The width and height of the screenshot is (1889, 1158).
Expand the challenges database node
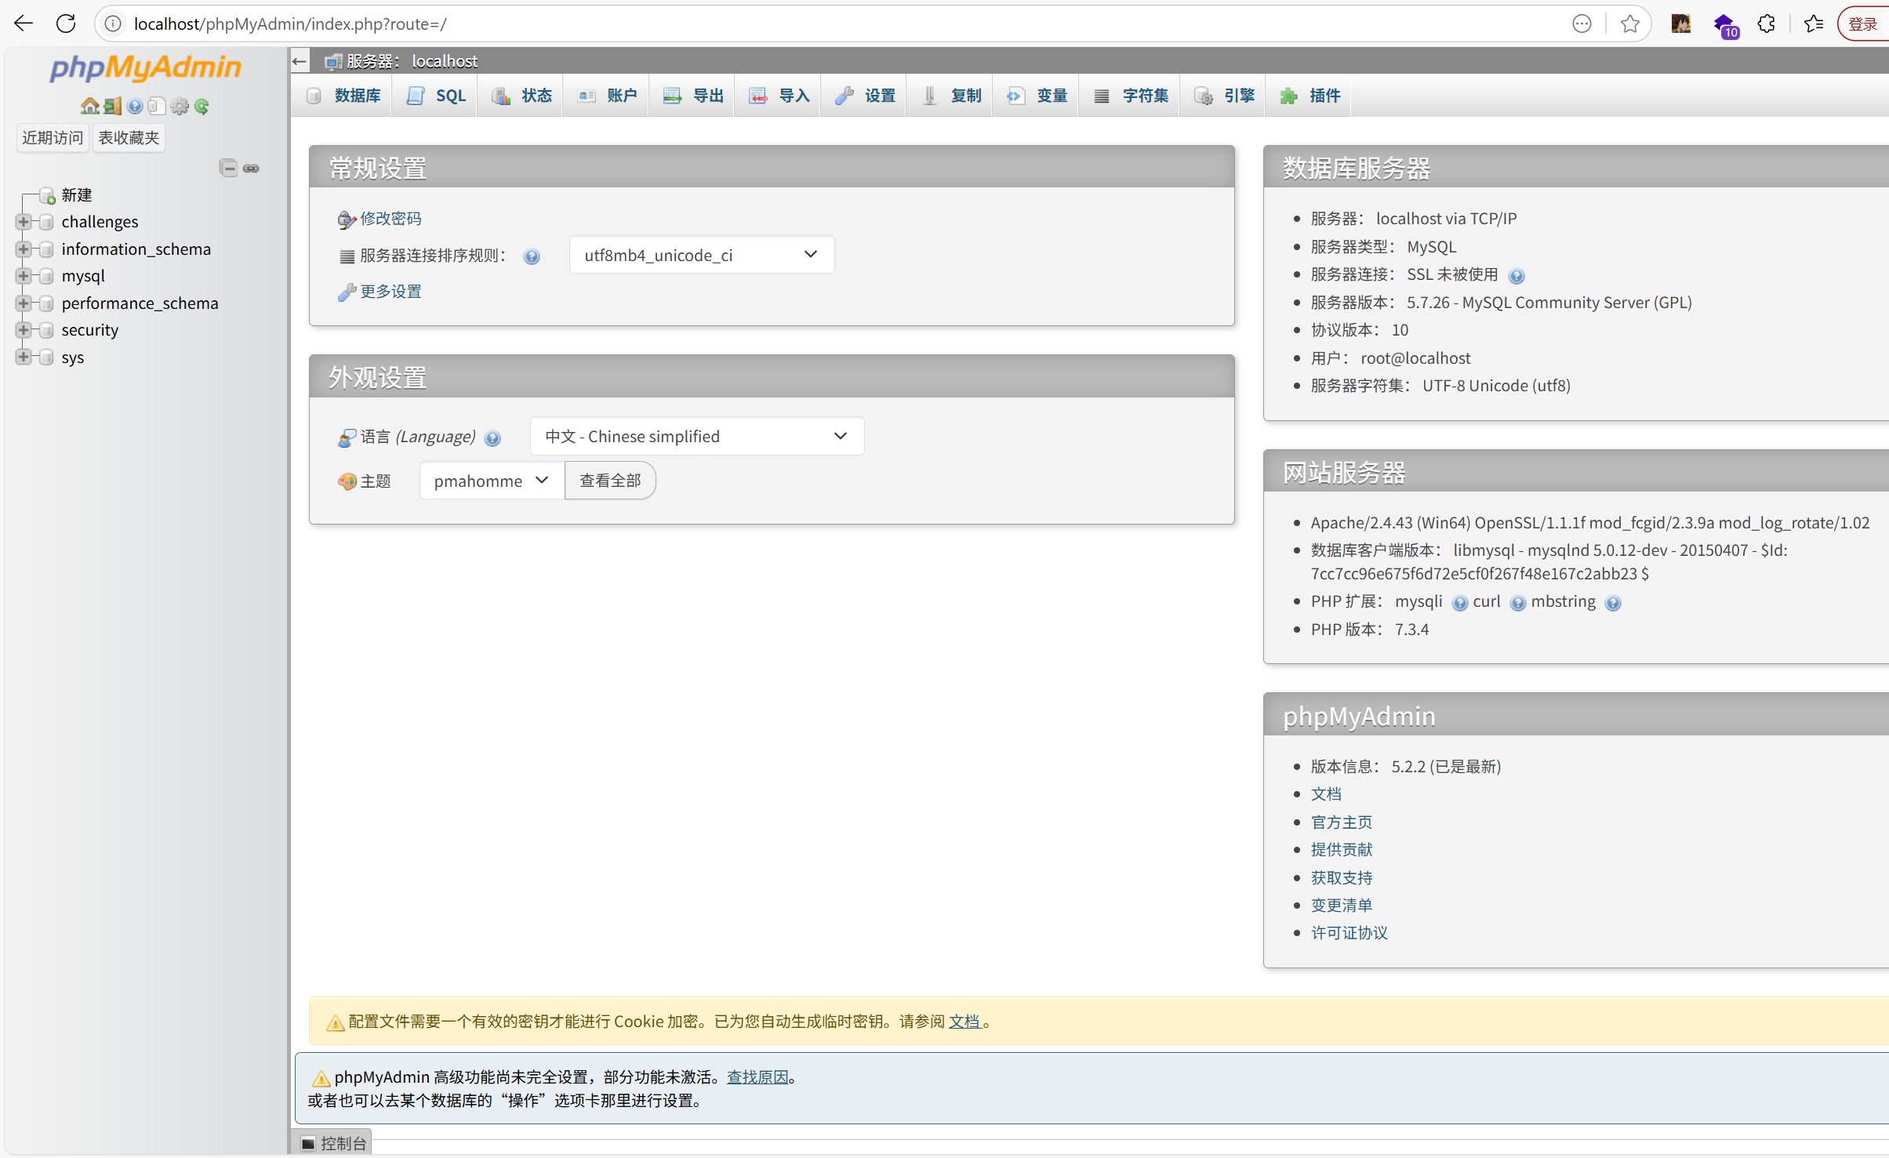(x=24, y=222)
